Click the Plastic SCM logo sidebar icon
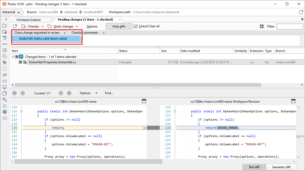305x171 pixels. (x=5, y=112)
